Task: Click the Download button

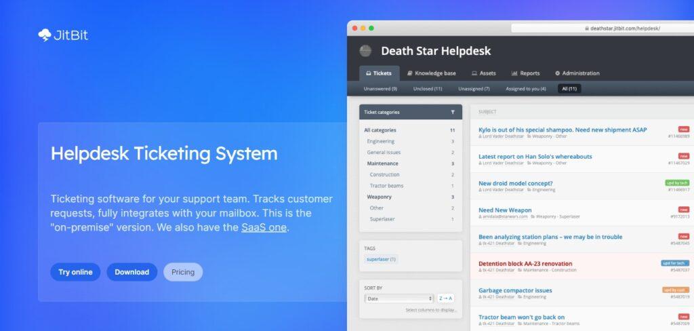Action: pyautogui.click(x=132, y=272)
